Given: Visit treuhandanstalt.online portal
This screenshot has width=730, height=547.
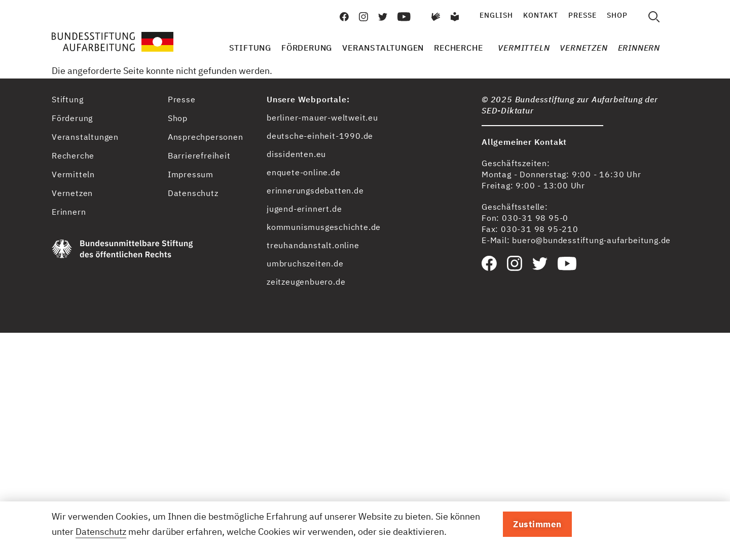Looking at the screenshot, I should [313, 245].
